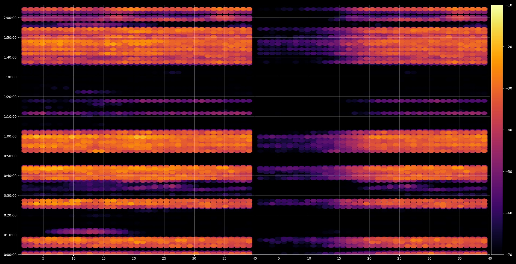This screenshot has height=264, width=516.
Task: Click the 1:30:00 y-axis tick label
Action: [10, 77]
